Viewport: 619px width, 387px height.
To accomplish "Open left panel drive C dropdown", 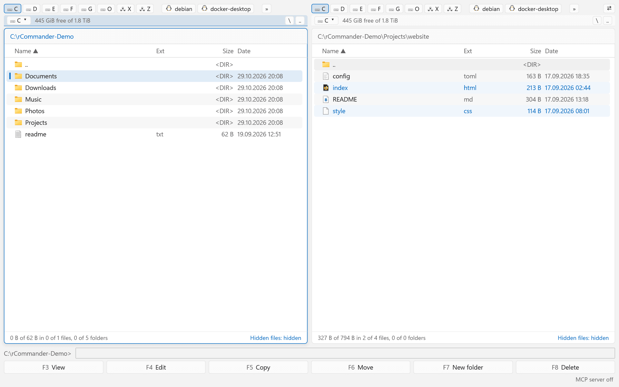I will click(19, 21).
